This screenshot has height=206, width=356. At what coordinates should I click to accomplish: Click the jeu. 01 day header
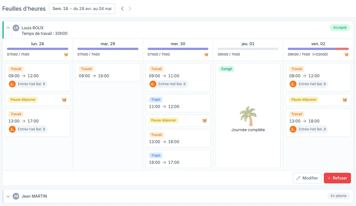tap(248, 44)
